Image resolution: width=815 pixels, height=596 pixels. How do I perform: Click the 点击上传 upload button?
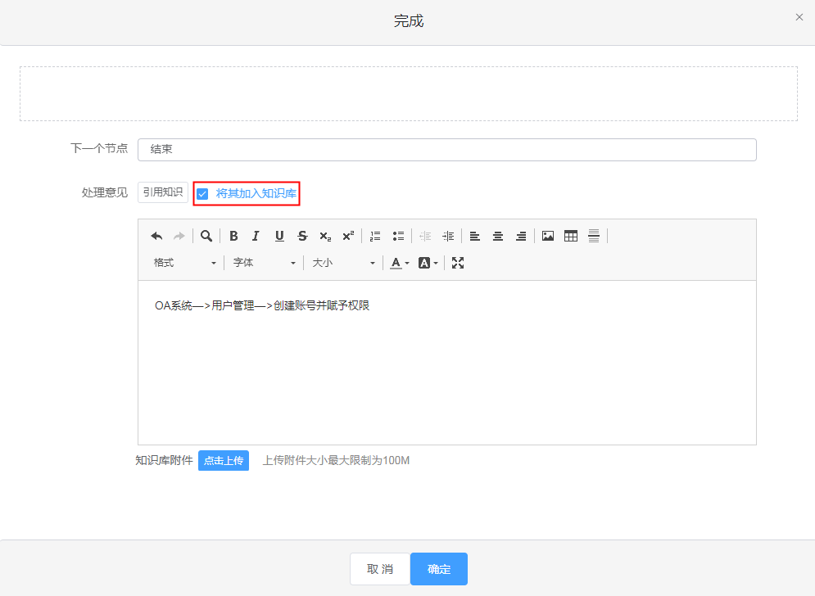224,461
